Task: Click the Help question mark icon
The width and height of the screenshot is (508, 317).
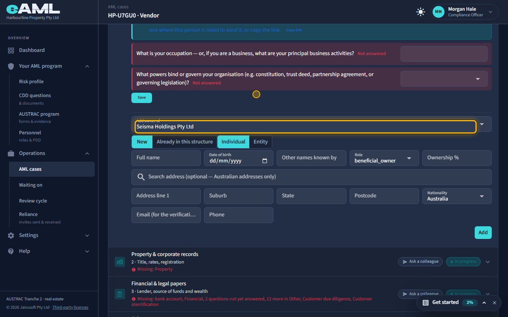Action: (x=11, y=251)
